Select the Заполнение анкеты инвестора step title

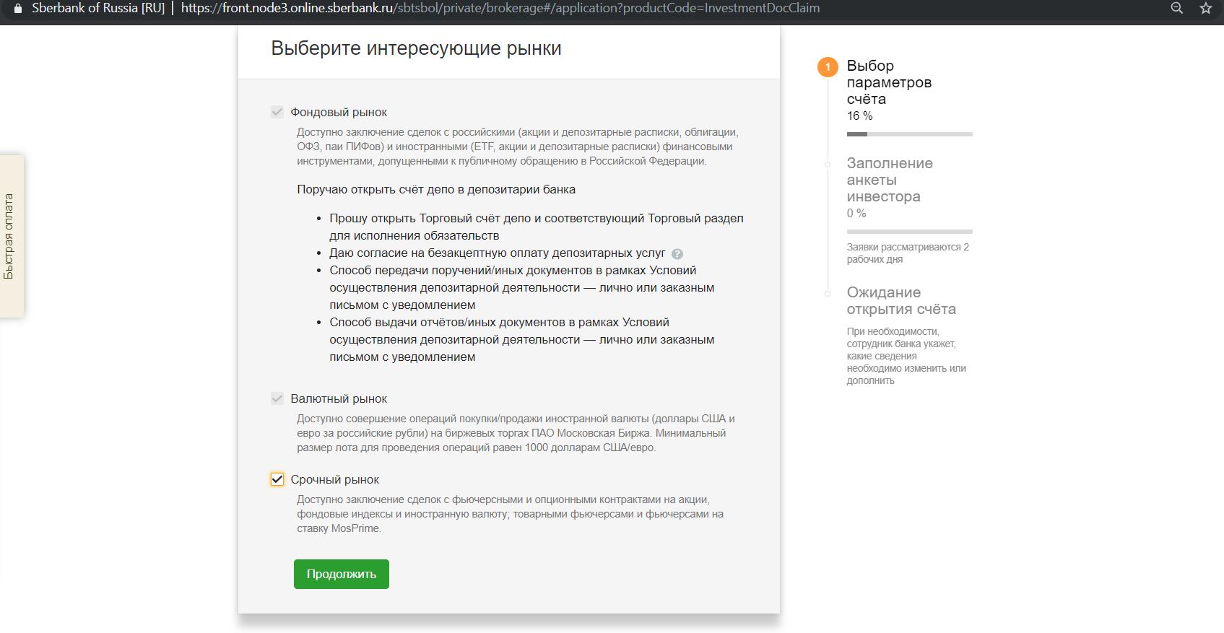point(889,180)
